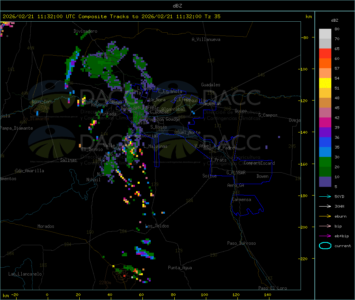Click the 'Atuel_Norte' map label

pos(187,132)
